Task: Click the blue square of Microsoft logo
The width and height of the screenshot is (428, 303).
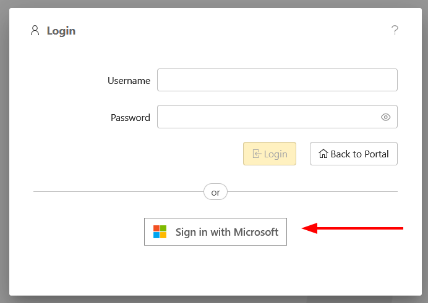Action: coord(156,235)
